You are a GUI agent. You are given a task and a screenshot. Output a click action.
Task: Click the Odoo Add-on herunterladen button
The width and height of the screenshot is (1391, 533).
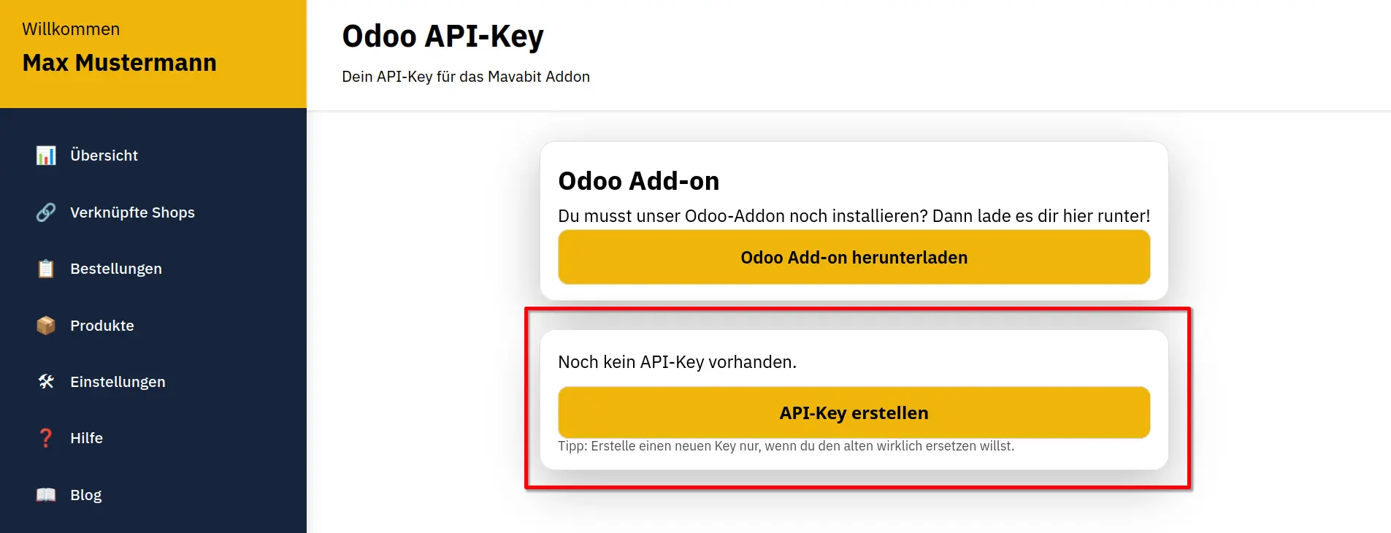(853, 257)
